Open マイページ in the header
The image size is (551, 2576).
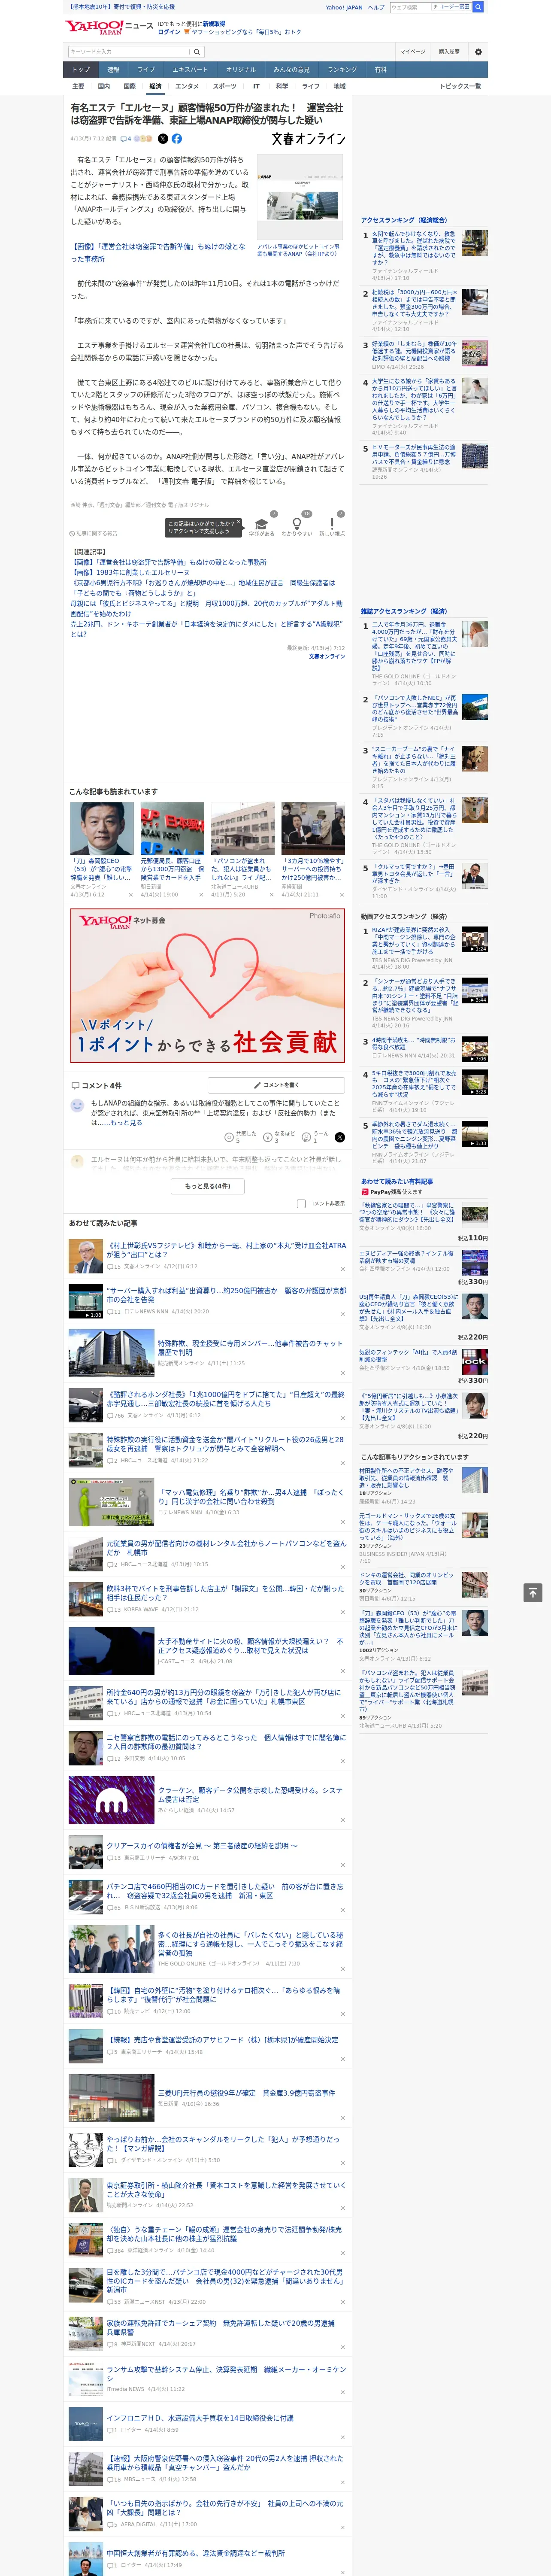(x=412, y=51)
